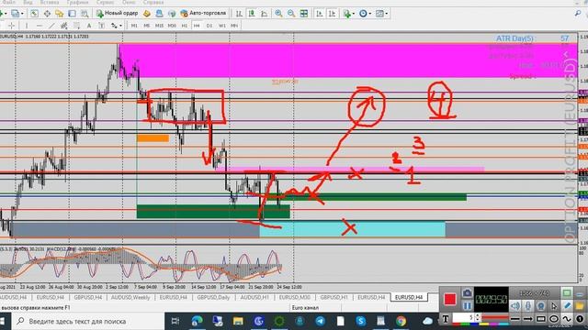Pause the screen recording

468,305
